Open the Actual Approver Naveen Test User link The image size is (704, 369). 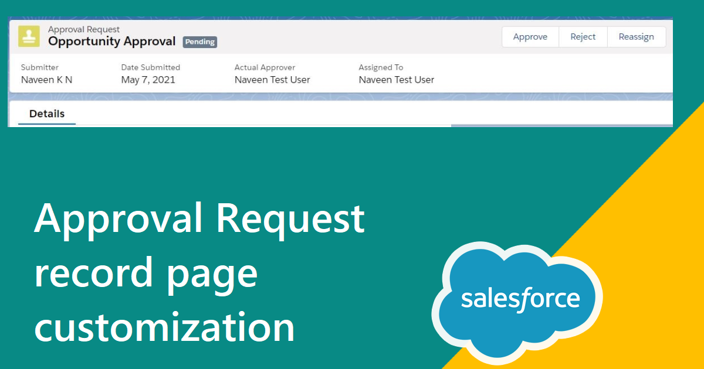click(272, 80)
